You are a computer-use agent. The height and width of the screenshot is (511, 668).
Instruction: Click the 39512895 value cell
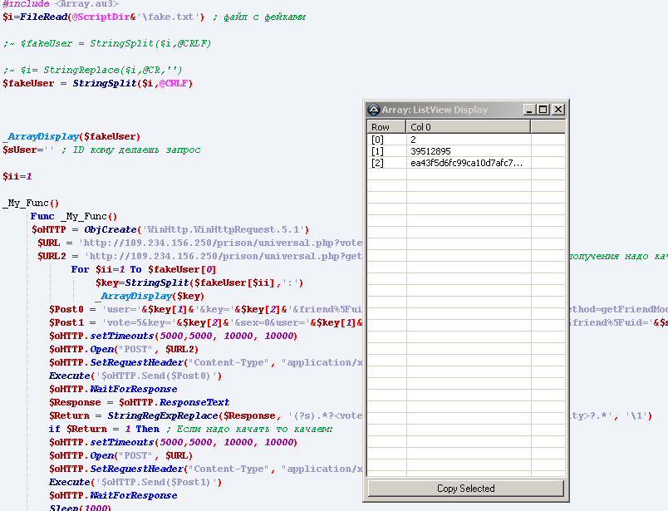[x=430, y=151]
